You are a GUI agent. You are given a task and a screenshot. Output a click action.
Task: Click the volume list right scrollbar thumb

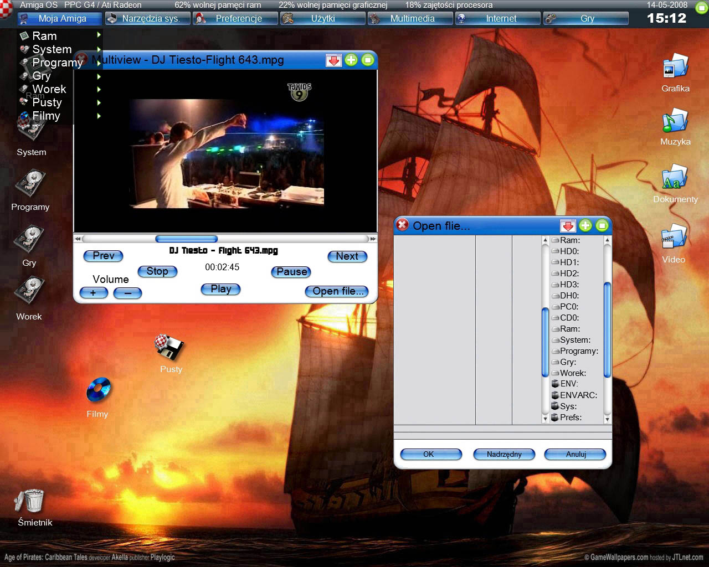tap(607, 329)
